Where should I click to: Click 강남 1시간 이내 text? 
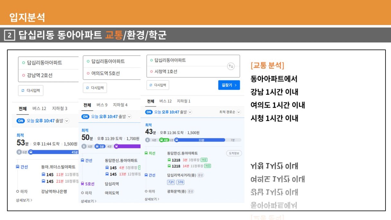(x=274, y=92)
